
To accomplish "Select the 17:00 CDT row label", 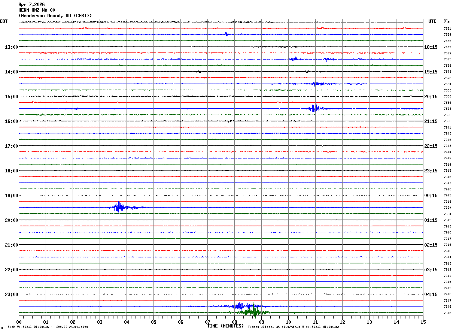I will click(x=12, y=146).
